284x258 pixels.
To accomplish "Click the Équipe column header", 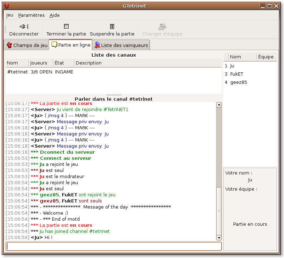I will click(266, 57).
